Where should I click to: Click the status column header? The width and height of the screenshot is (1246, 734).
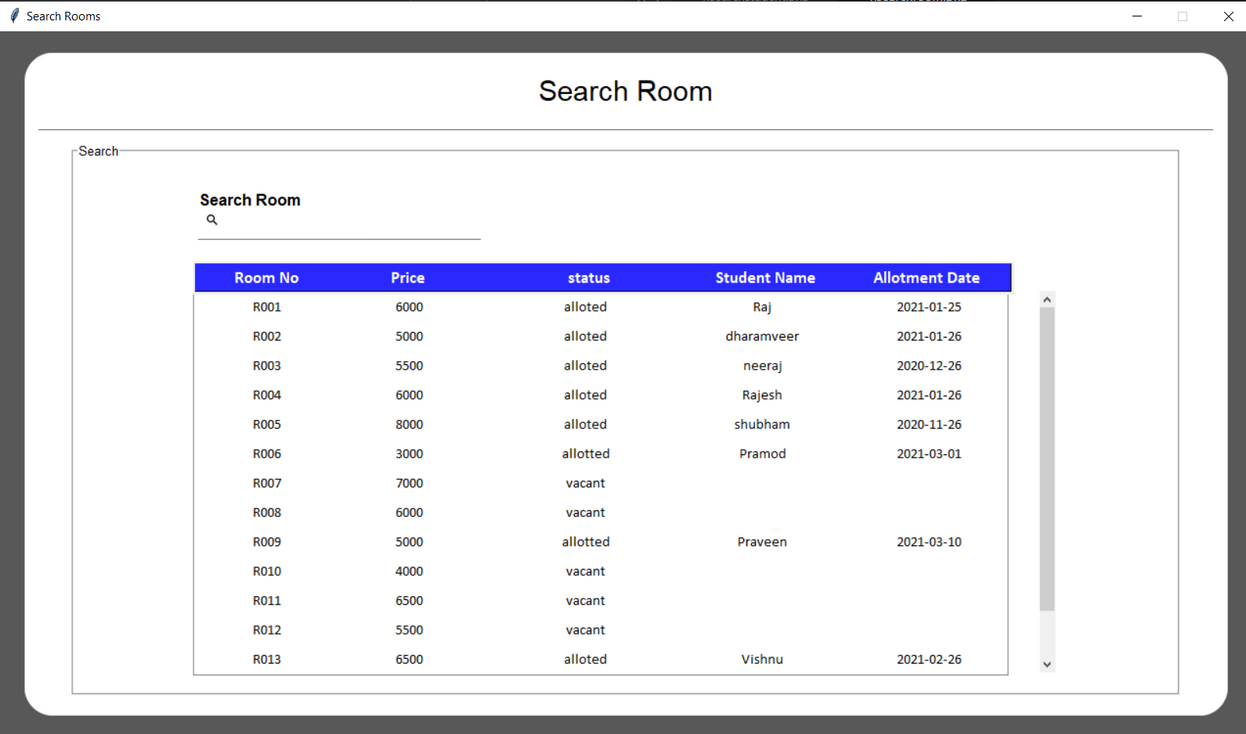(588, 278)
